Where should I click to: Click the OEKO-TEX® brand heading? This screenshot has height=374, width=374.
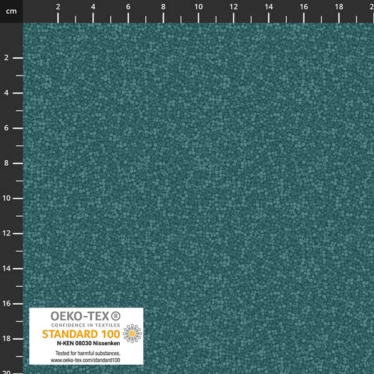point(79,316)
